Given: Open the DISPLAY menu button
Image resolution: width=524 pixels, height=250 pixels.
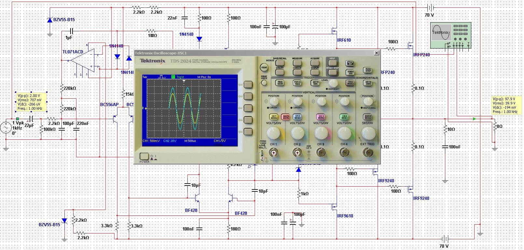Looking at the screenshot, I should [315, 72].
